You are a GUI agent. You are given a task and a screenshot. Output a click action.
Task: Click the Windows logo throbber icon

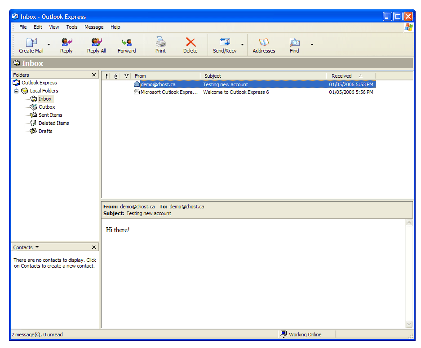pyautogui.click(x=409, y=27)
